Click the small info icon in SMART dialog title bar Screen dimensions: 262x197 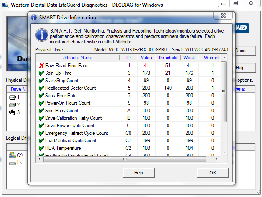pos(34,18)
